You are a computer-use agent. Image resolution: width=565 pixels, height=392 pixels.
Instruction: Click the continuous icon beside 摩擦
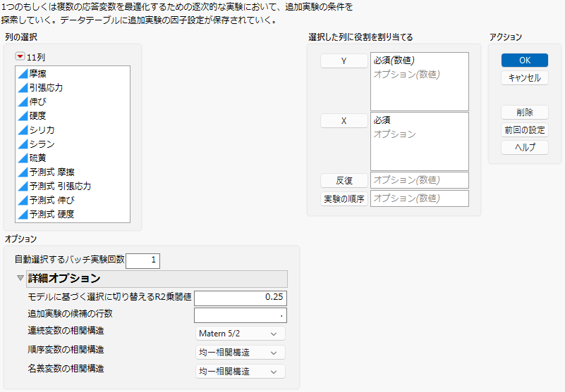pyautogui.click(x=23, y=74)
